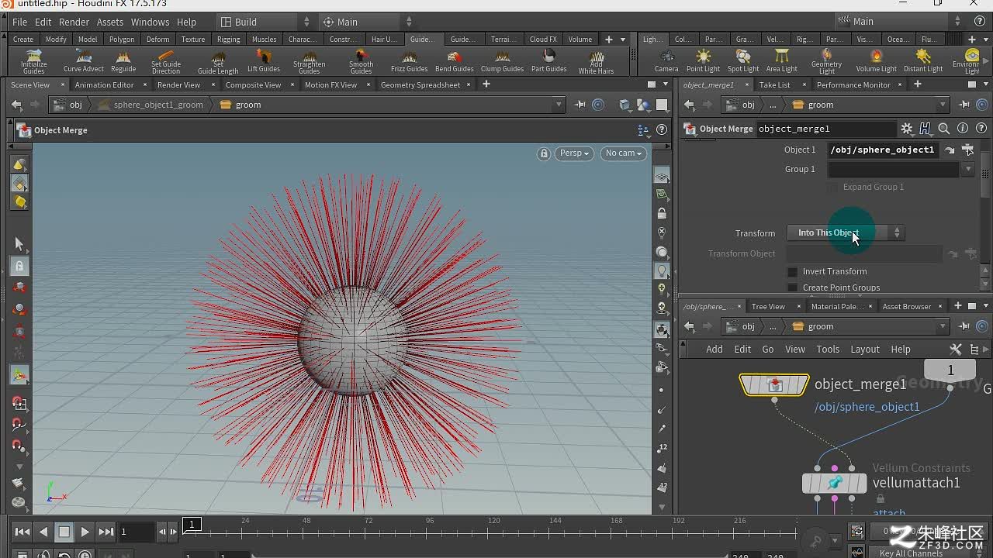
Task: Click the object_merge1 node name field
Action: click(825, 129)
